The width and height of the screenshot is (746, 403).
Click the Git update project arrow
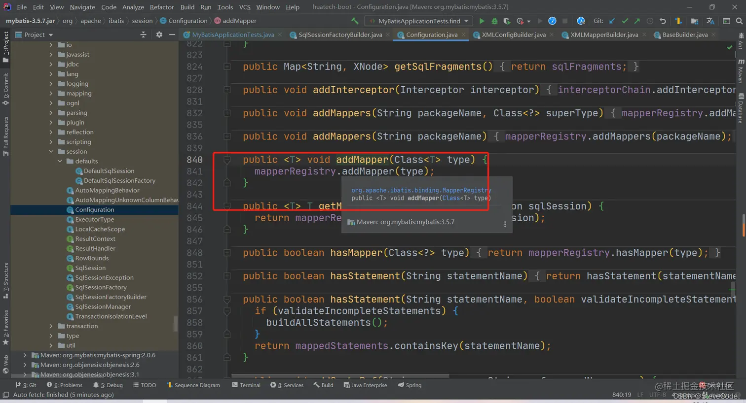612,21
